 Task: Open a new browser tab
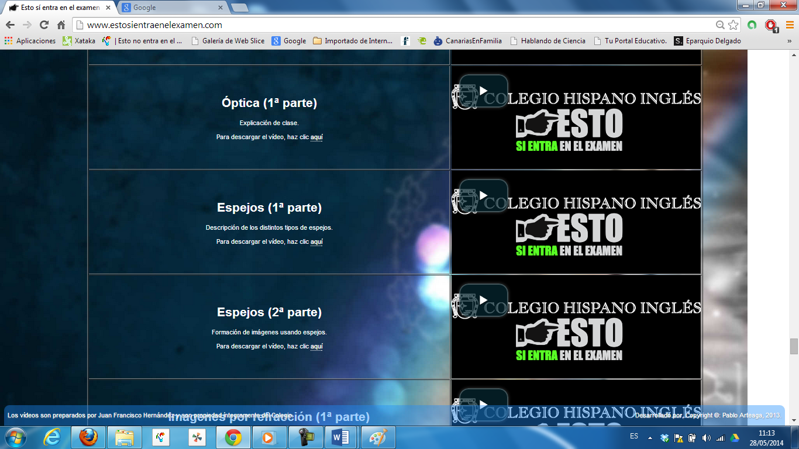tap(239, 8)
